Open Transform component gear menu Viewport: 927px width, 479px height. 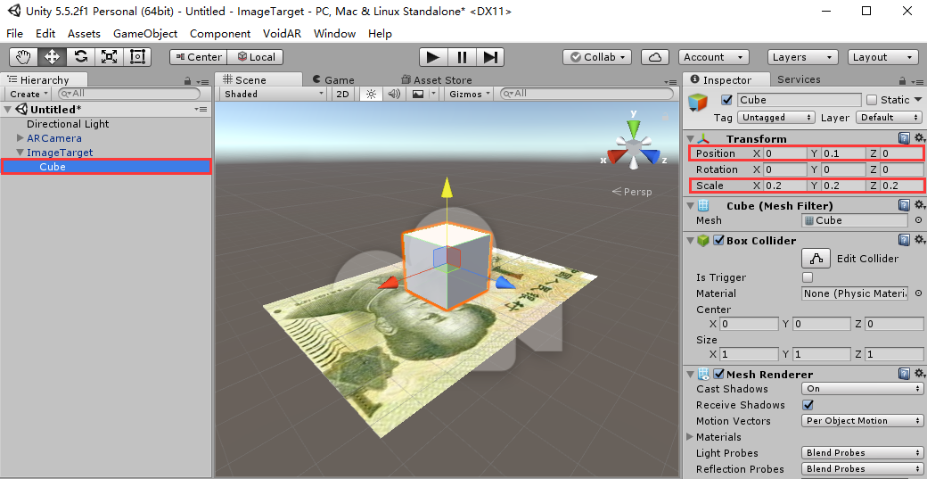(x=919, y=138)
